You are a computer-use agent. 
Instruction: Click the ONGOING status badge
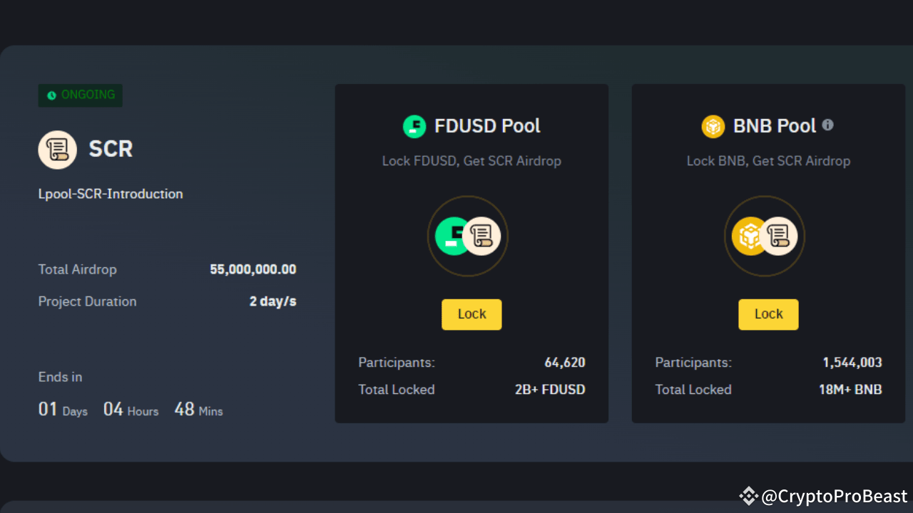point(80,94)
